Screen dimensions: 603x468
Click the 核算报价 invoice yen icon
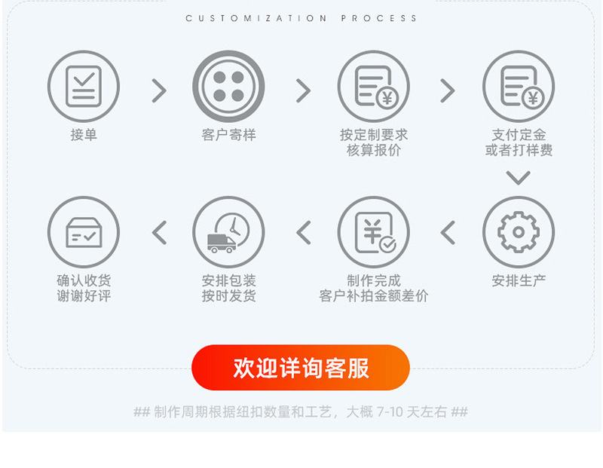click(373, 87)
